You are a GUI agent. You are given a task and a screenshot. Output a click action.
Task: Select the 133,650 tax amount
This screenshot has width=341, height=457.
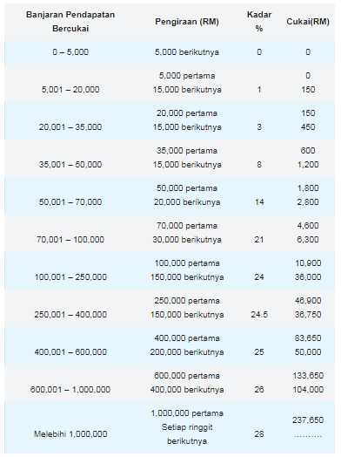308,375
